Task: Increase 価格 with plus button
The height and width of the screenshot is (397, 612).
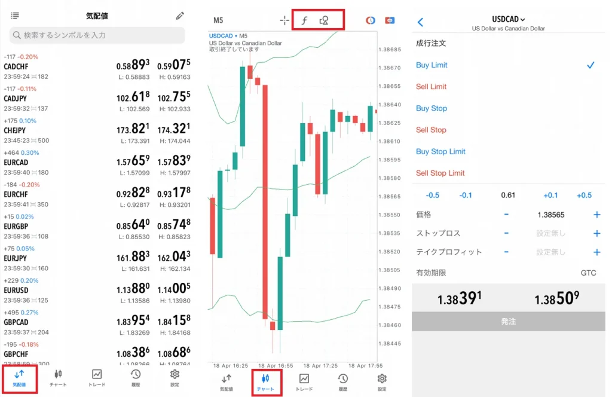Action: point(597,214)
